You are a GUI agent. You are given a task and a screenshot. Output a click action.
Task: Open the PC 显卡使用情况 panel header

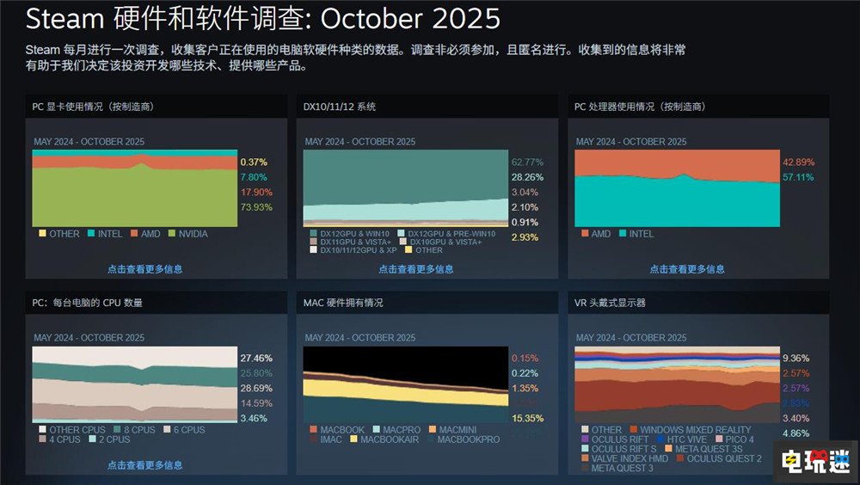[157, 107]
